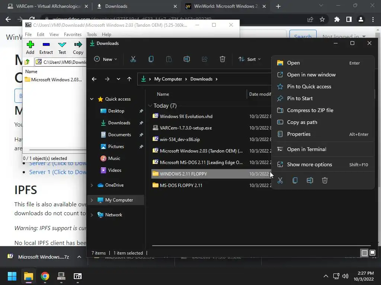
Task: Choose Open in Terminal
Action: [323, 149]
